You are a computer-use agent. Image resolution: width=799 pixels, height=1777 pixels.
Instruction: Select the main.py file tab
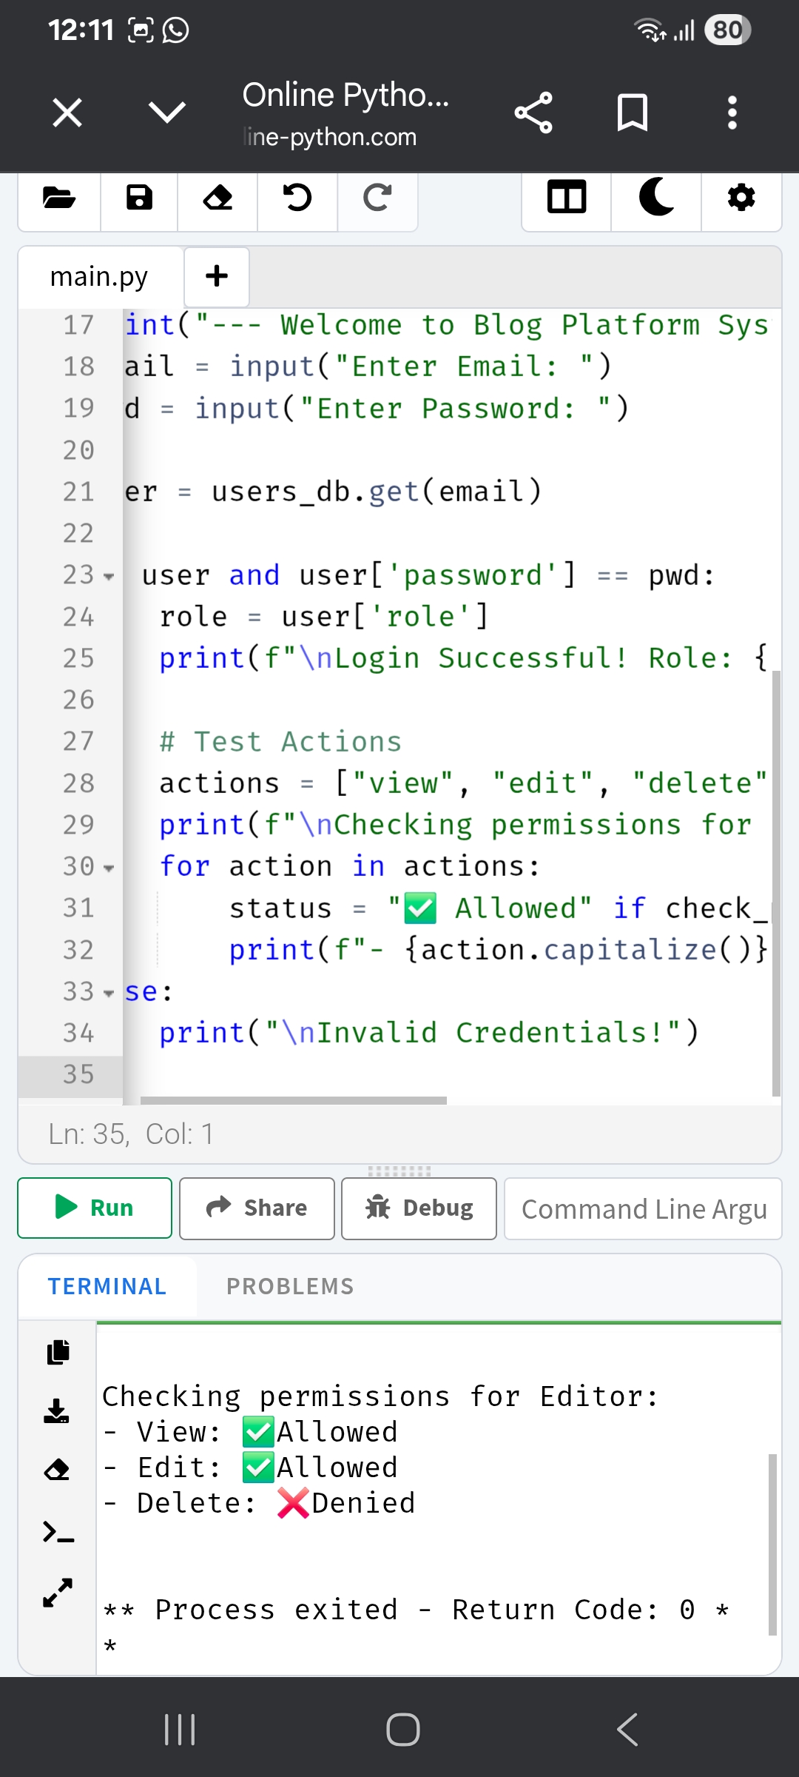[x=99, y=277]
